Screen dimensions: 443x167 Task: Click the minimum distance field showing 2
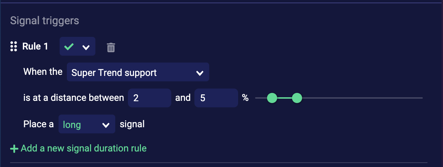(149, 98)
